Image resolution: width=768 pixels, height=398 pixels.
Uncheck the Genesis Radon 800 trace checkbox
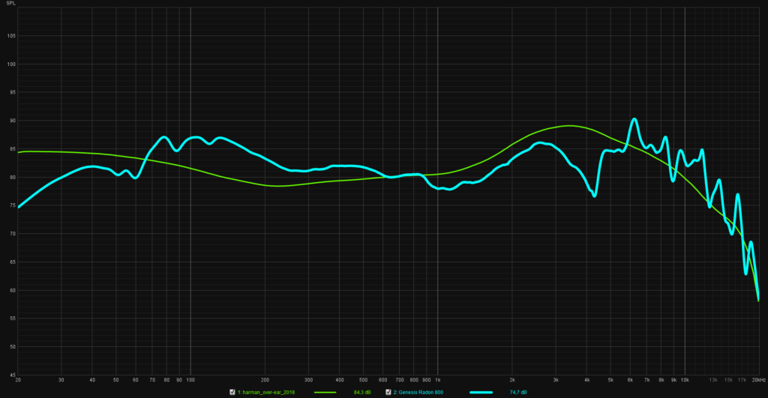click(x=388, y=392)
